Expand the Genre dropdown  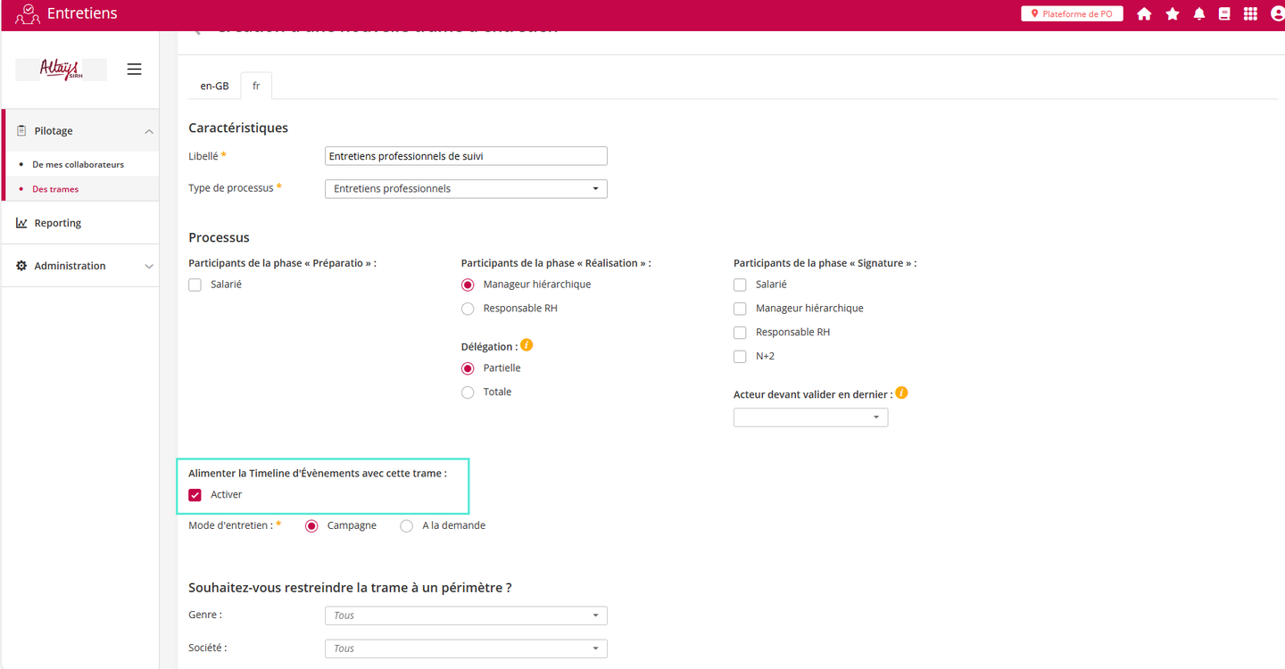466,615
